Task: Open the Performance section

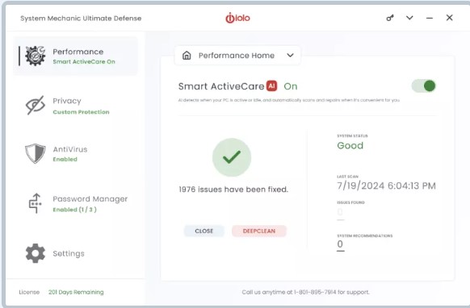Action: click(76, 56)
